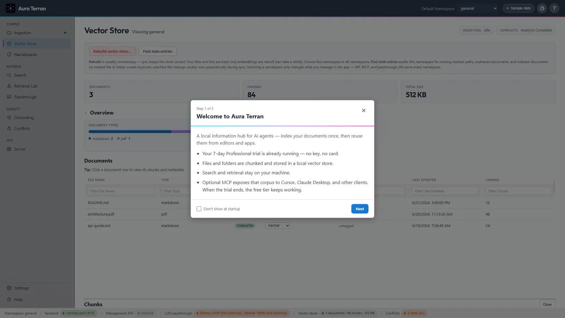The width and height of the screenshot is (565, 318).
Task: Click the Vector Store database icon
Action: pos(9,44)
